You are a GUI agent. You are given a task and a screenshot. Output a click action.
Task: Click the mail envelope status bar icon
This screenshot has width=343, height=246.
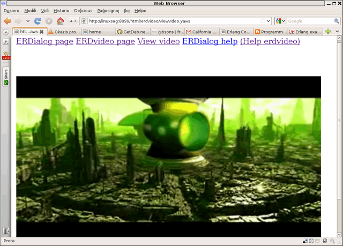tap(317, 241)
